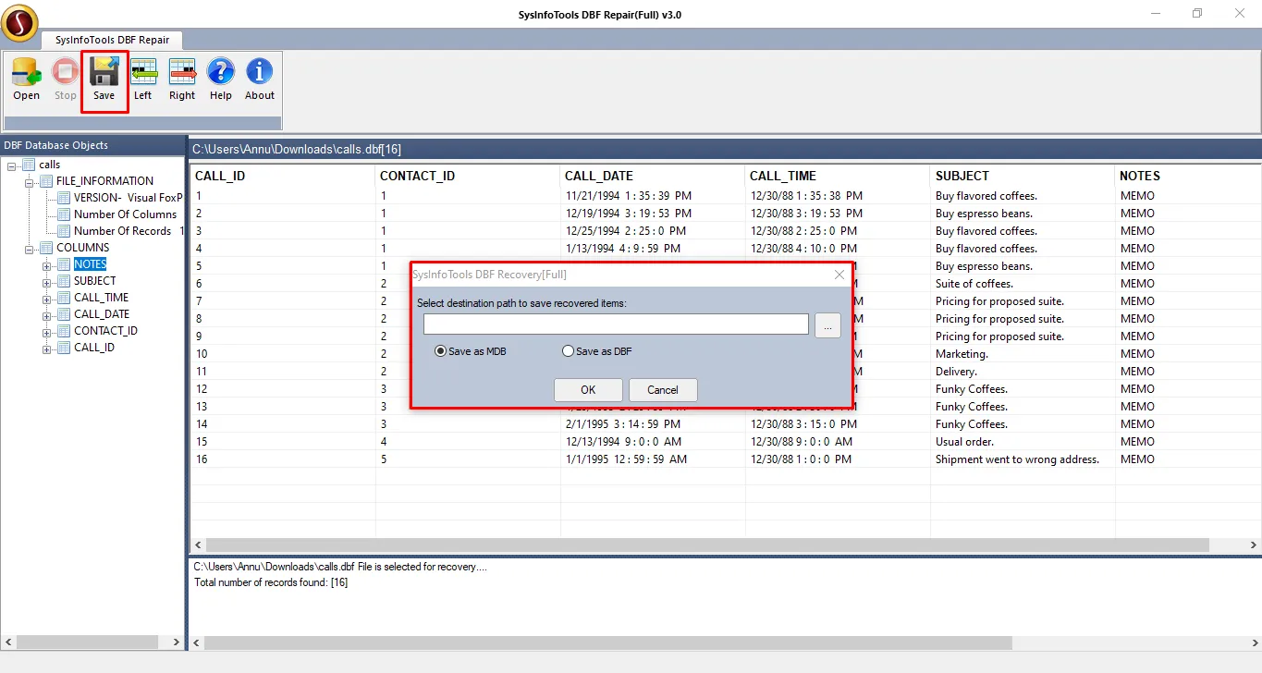Collapse the FILE_INFORMATION tree node
1262x673 pixels.
[30, 181]
